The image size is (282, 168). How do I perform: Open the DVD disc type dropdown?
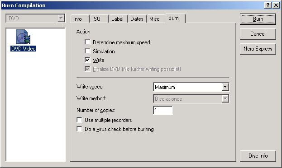(35, 19)
